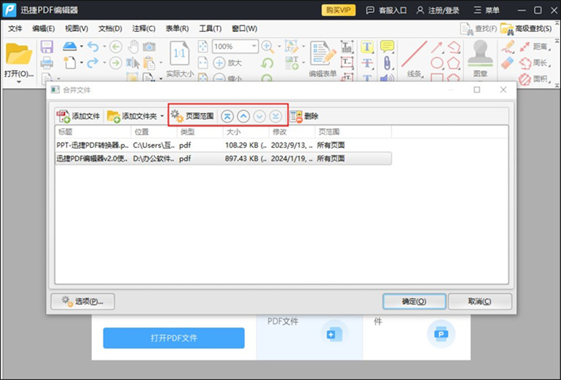The image size is (561, 380).
Task: Click the zoom magnifier tool icon
Action: pos(267,47)
